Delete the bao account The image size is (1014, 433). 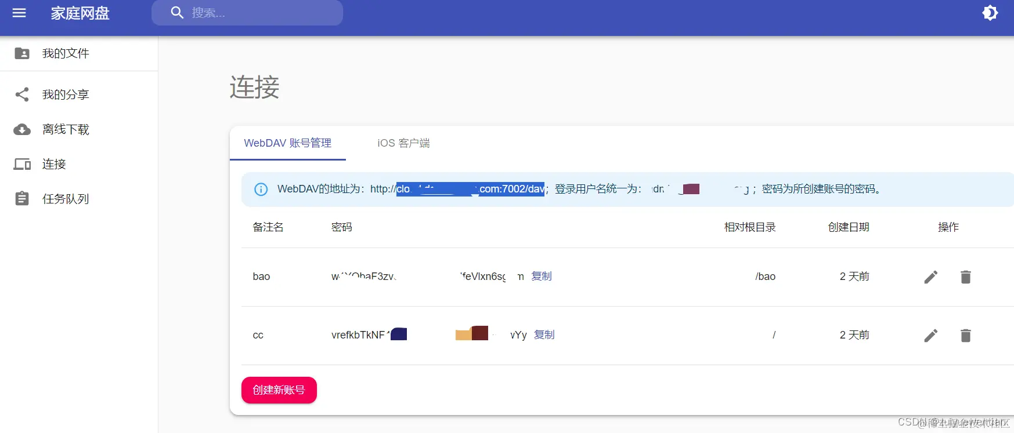pos(966,277)
